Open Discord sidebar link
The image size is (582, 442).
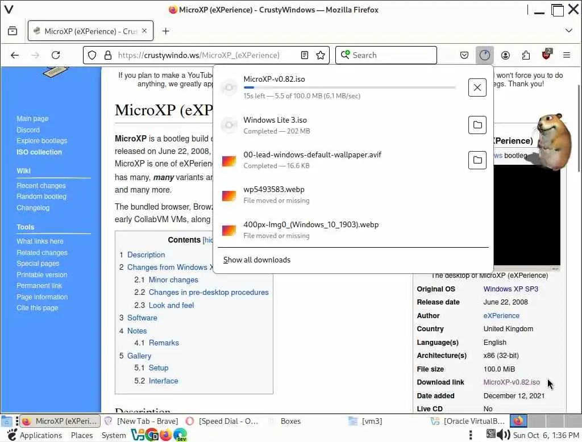pyautogui.click(x=28, y=130)
